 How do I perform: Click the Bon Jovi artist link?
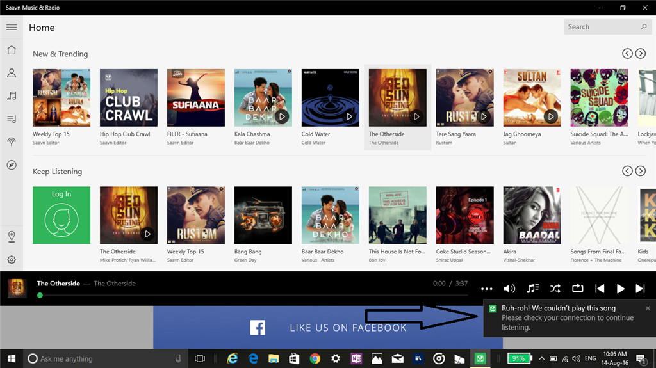377,260
